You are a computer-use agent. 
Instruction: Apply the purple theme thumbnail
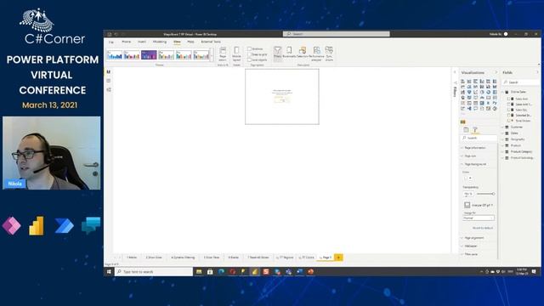(150, 54)
